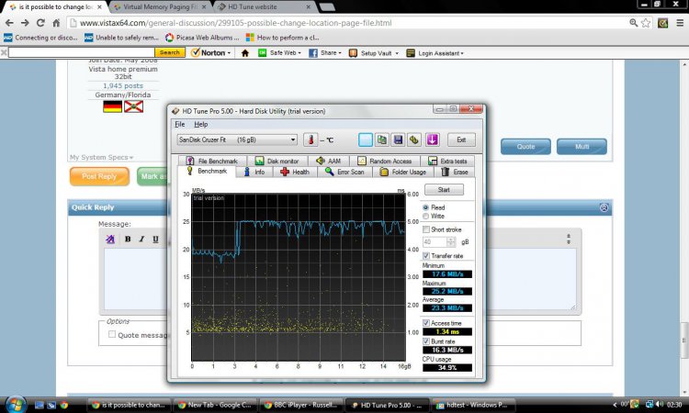689x413 pixels.
Task: Open the 1,945 posts link
Action: [x=123, y=86]
